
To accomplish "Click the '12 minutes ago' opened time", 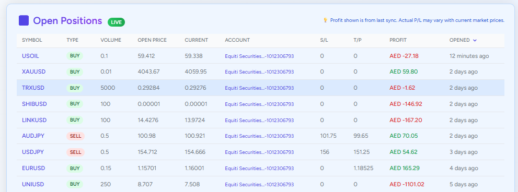I will tap(469, 56).
